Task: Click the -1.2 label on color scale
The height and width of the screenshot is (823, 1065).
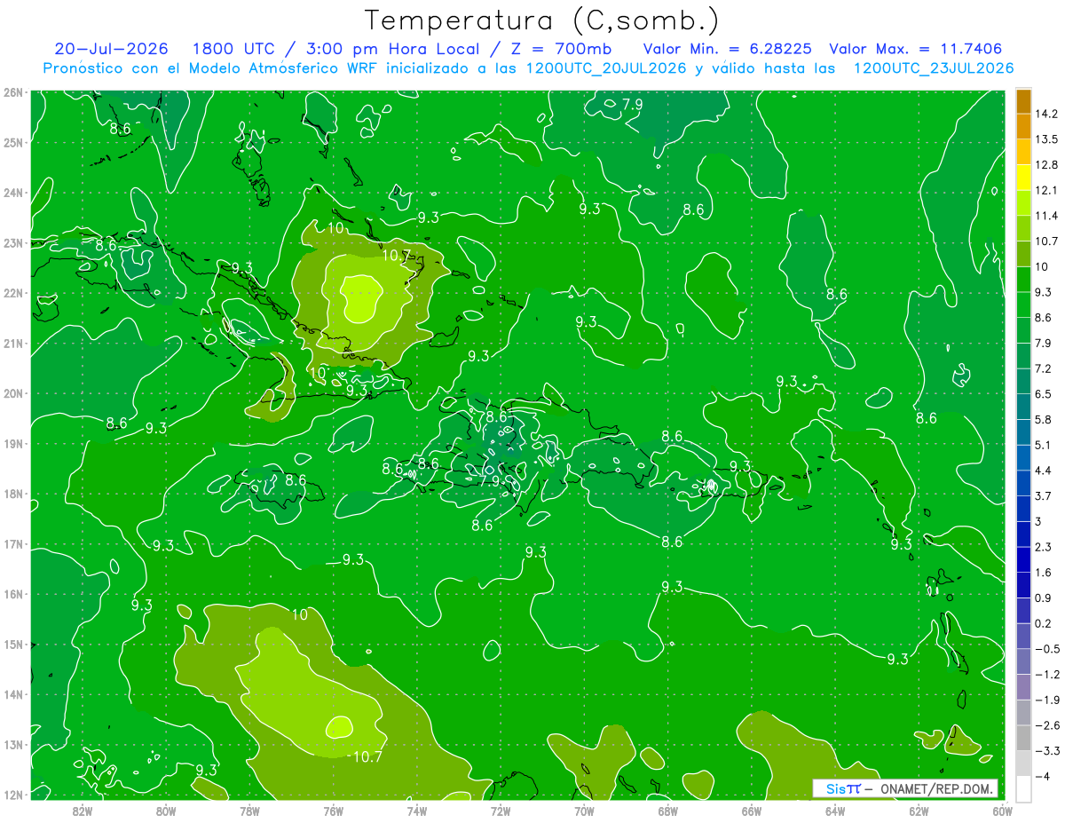Action: pos(1046,674)
